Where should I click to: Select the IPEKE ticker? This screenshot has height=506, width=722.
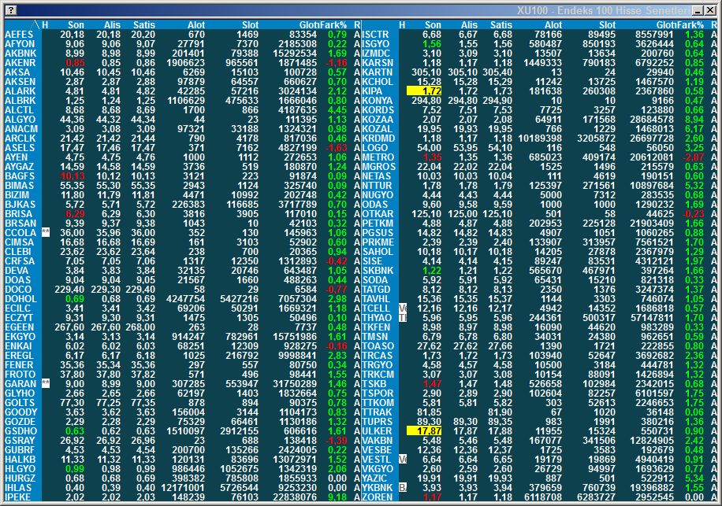click(x=18, y=497)
